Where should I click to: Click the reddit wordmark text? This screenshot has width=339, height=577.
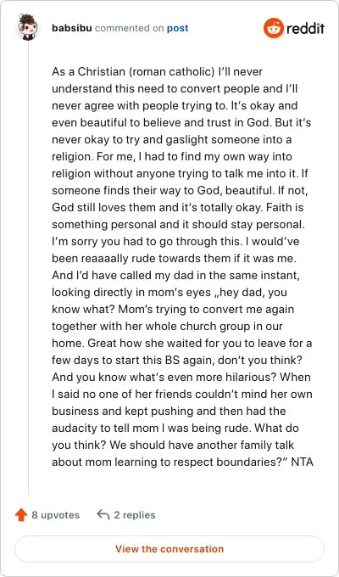pyautogui.click(x=305, y=28)
